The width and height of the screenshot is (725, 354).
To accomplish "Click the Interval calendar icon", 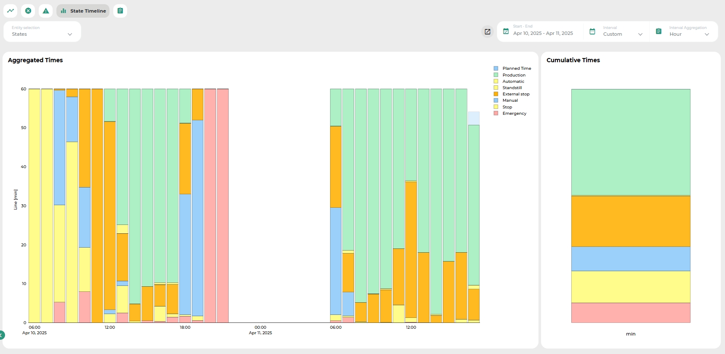I will tap(592, 32).
